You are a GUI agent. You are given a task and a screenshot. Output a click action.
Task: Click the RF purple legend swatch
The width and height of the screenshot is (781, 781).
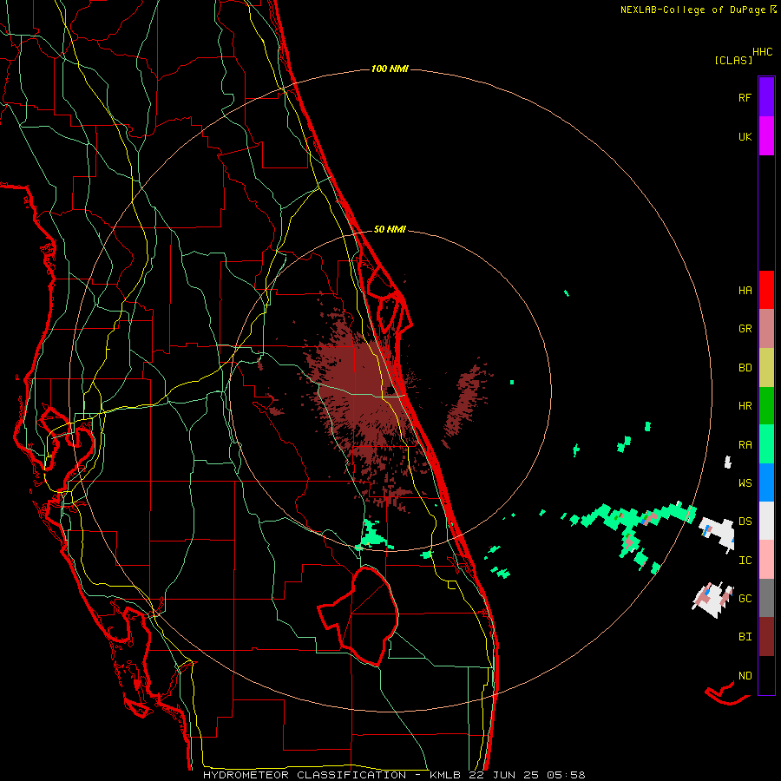(766, 97)
